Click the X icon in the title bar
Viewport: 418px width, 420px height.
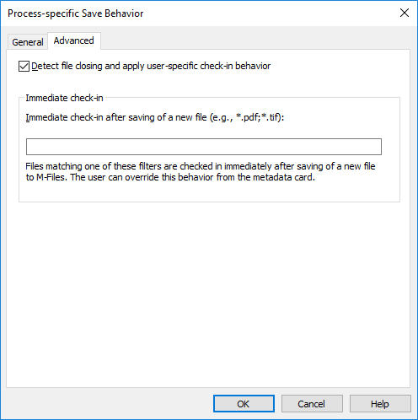tap(405, 13)
